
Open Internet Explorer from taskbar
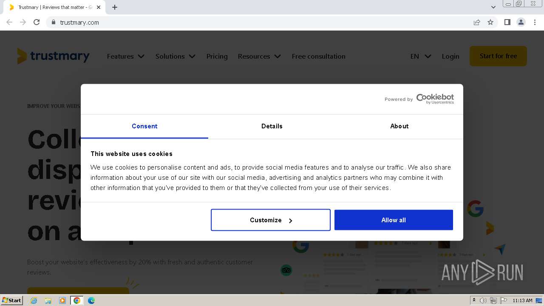[34, 300]
